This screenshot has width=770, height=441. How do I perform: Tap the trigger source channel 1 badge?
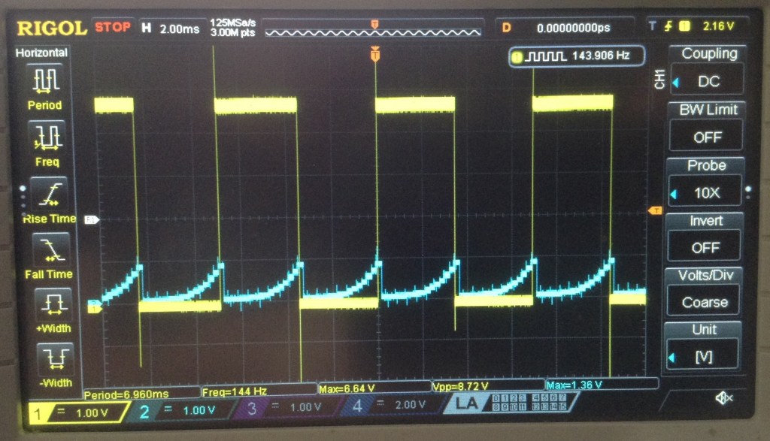pyautogui.click(x=684, y=26)
